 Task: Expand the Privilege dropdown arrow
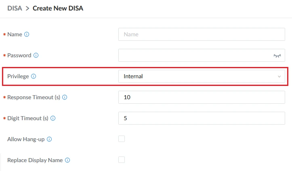(x=279, y=76)
